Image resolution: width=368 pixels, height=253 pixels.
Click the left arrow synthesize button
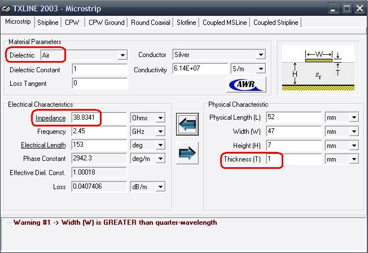tap(187, 124)
